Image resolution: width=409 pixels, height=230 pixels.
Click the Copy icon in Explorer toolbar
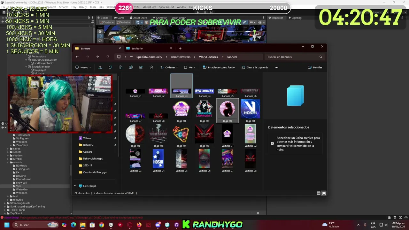pyautogui.click(x=110, y=67)
